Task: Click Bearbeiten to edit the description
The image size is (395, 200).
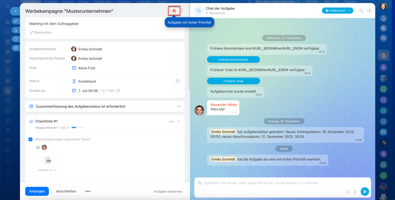Action: click(x=41, y=32)
